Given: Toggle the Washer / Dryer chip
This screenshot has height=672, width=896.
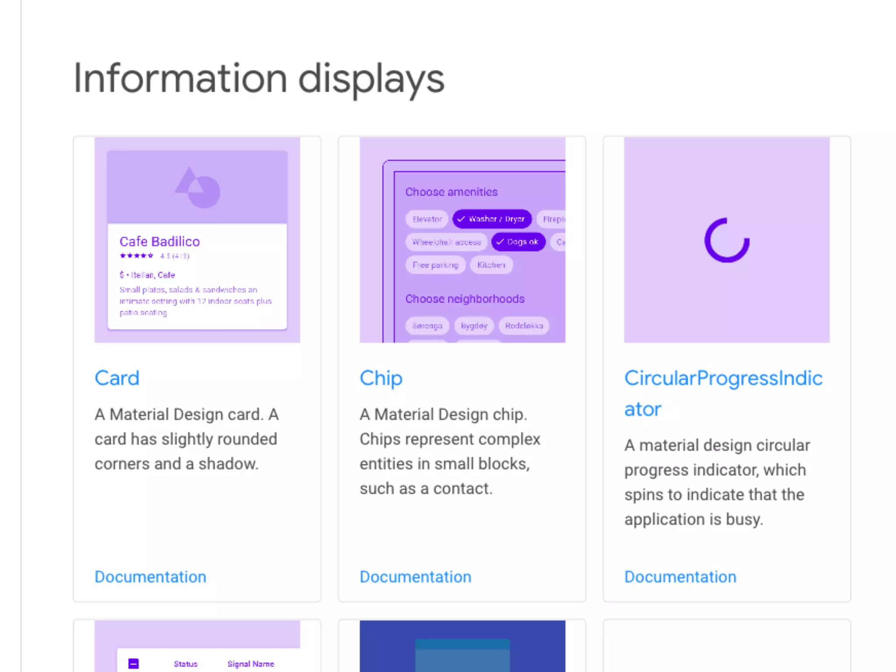Looking at the screenshot, I should [492, 219].
